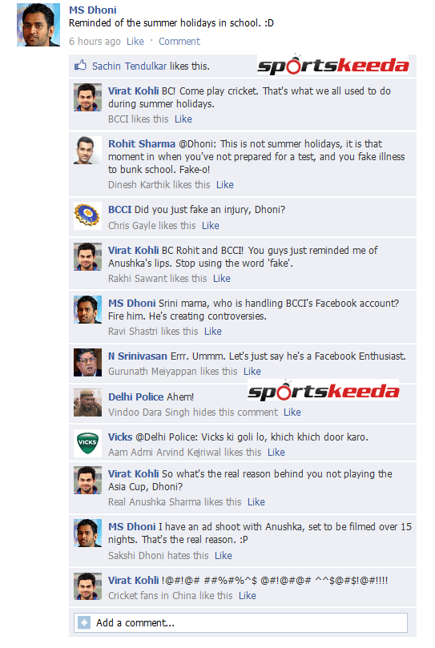The height and width of the screenshot is (648, 435).
Task: Click into the Add a comment field
Action: 240,622
